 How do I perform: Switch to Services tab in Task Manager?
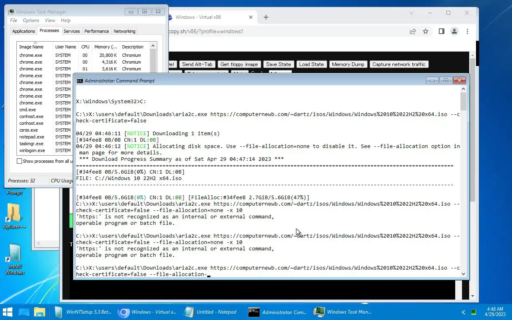72,31
